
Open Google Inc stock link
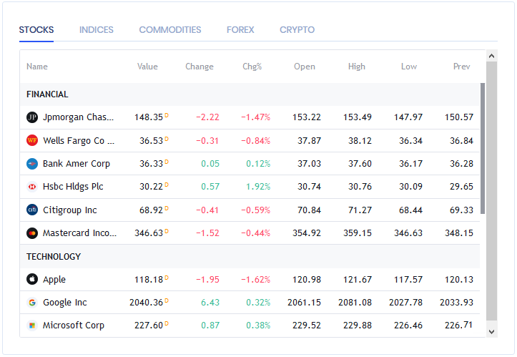pos(64,303)
